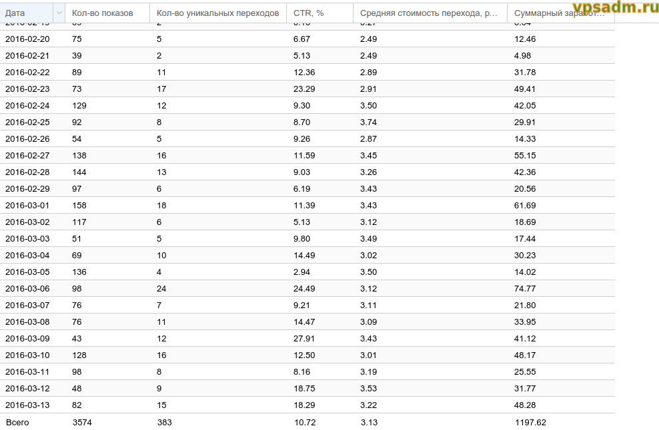This screenshot has height=430, width=659.
Task: Click Средняя стоимость перехода column header
Action: [x=428, y=13]
